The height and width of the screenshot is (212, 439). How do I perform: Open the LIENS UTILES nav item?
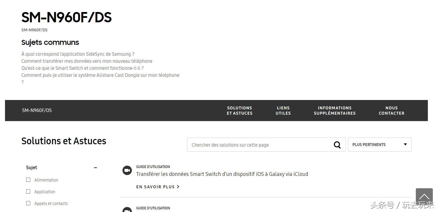point(283,111)
